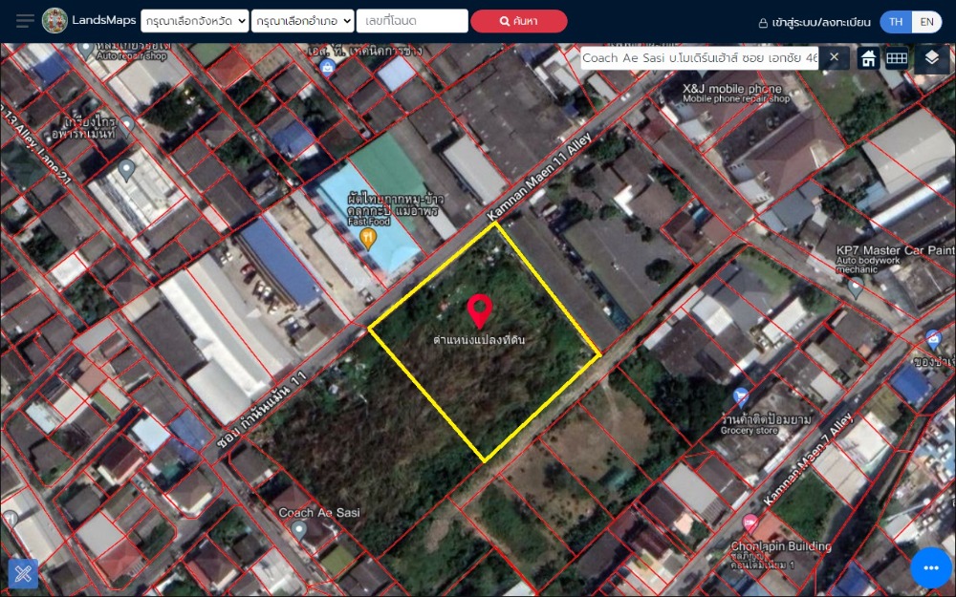Image resolution: width=956 pixels, height=597 pixels.
Task: Click the 'Coach Ae Sasi' place label
Action: tap(319, 512)
